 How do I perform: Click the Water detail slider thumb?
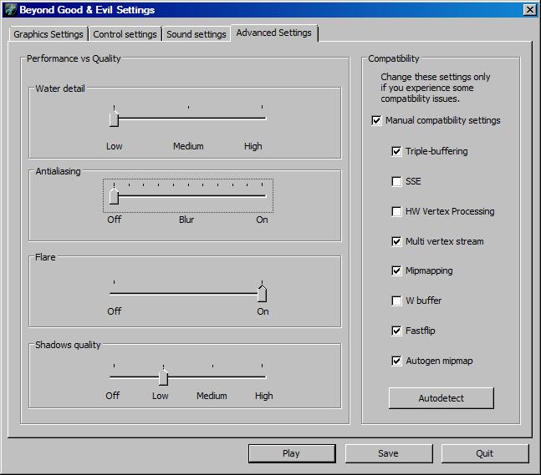coord(114,119)
